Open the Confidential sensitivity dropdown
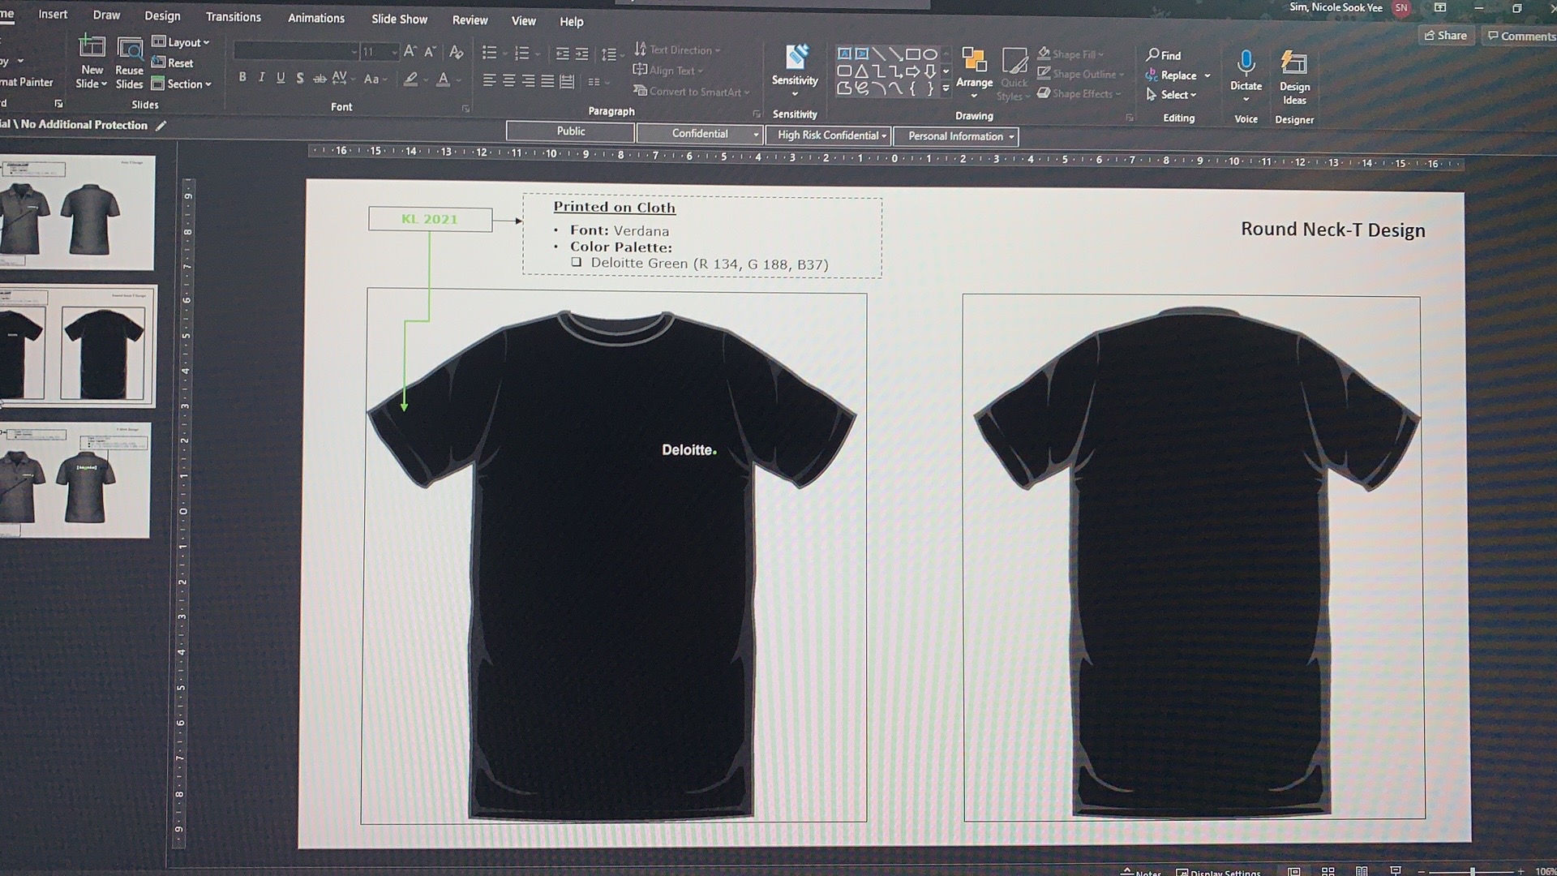The height and width of the screenshot is (876, 1557). (x=756, y=134)
